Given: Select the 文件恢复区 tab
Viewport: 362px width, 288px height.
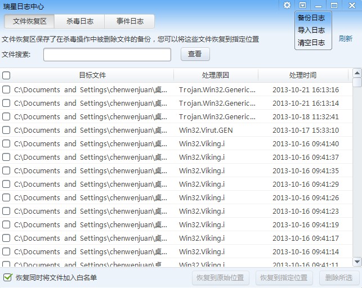Looking at the screenshot, I should tap(29, 21).
